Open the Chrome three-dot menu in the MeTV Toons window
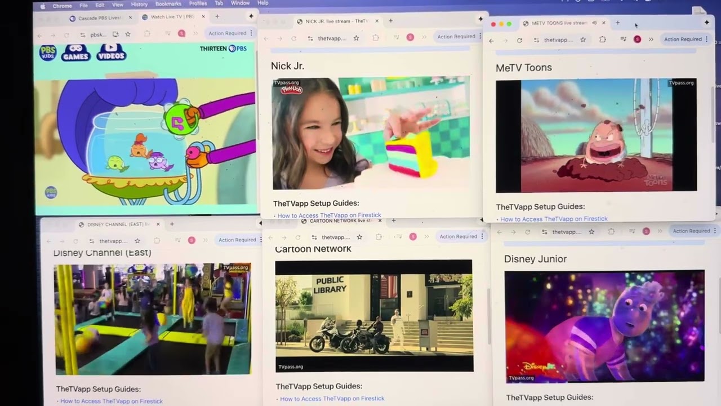This screenshot has width=721, height=406. coord(706,39)
